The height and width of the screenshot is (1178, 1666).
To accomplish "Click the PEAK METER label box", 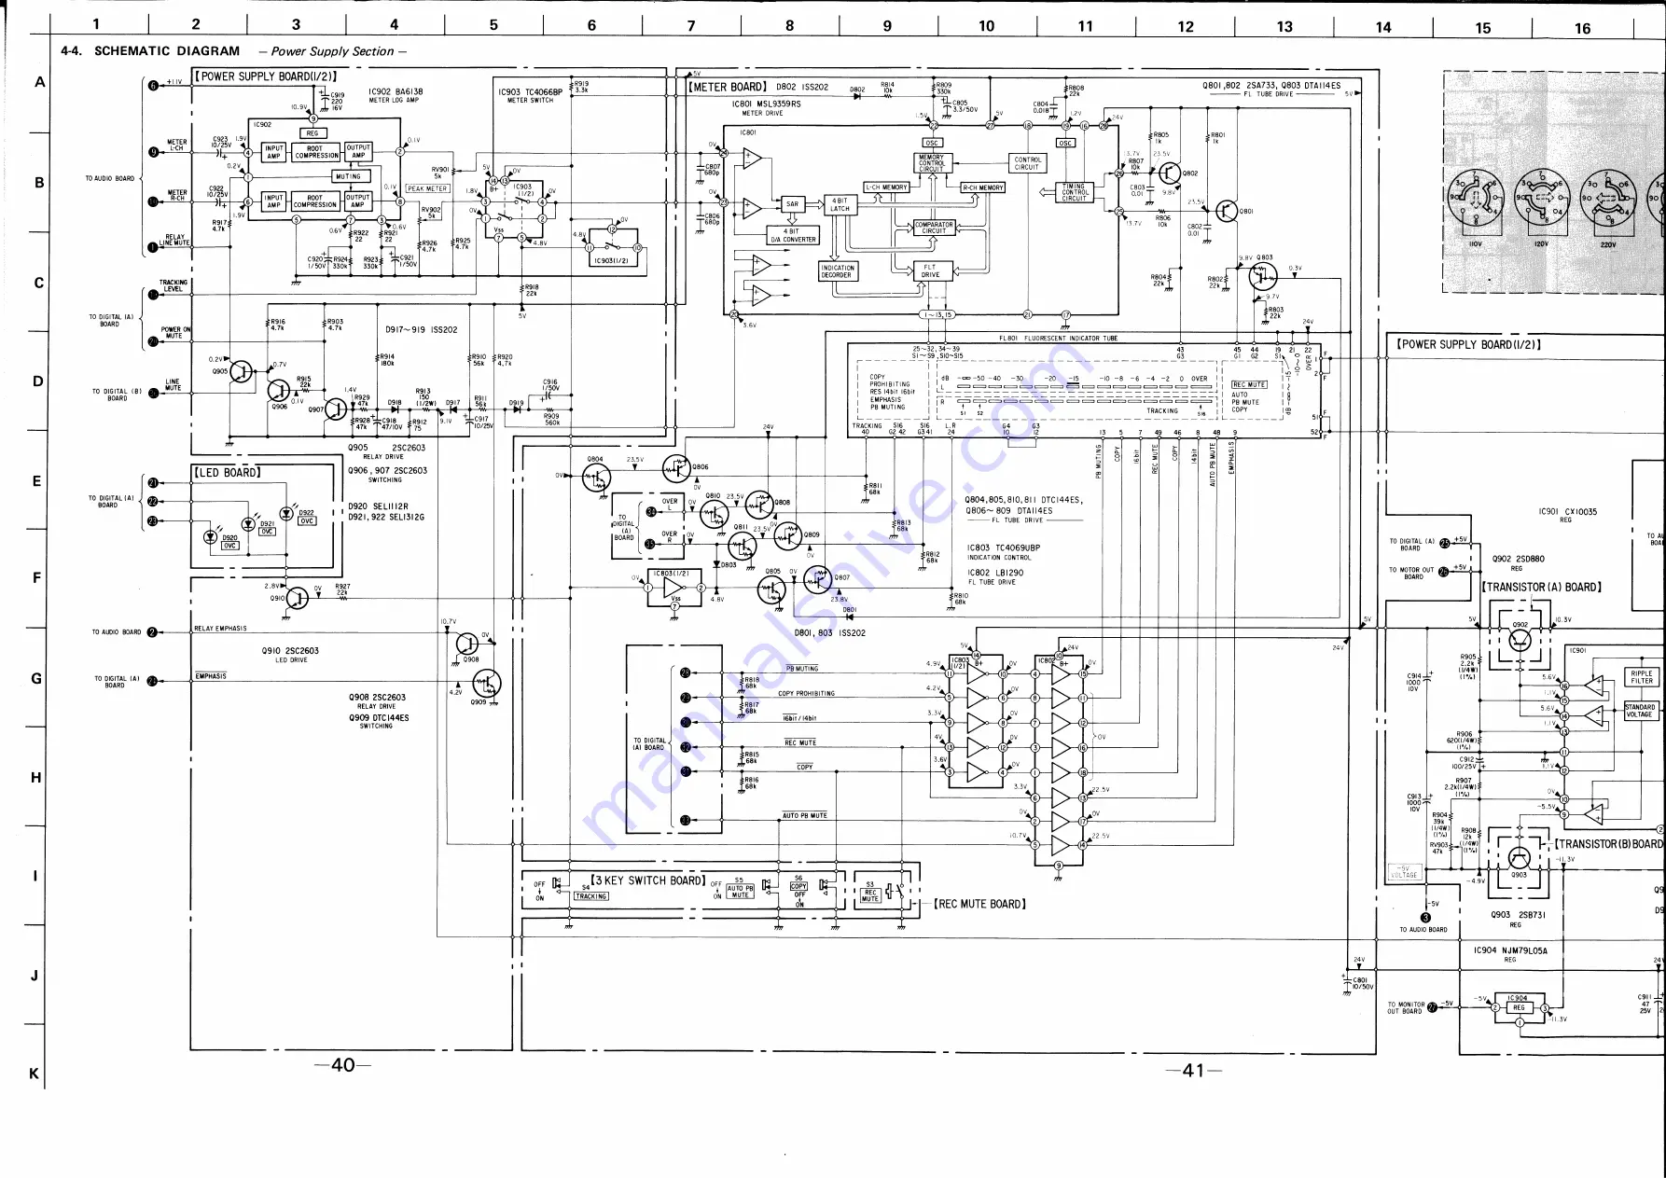I will [427, 188].
